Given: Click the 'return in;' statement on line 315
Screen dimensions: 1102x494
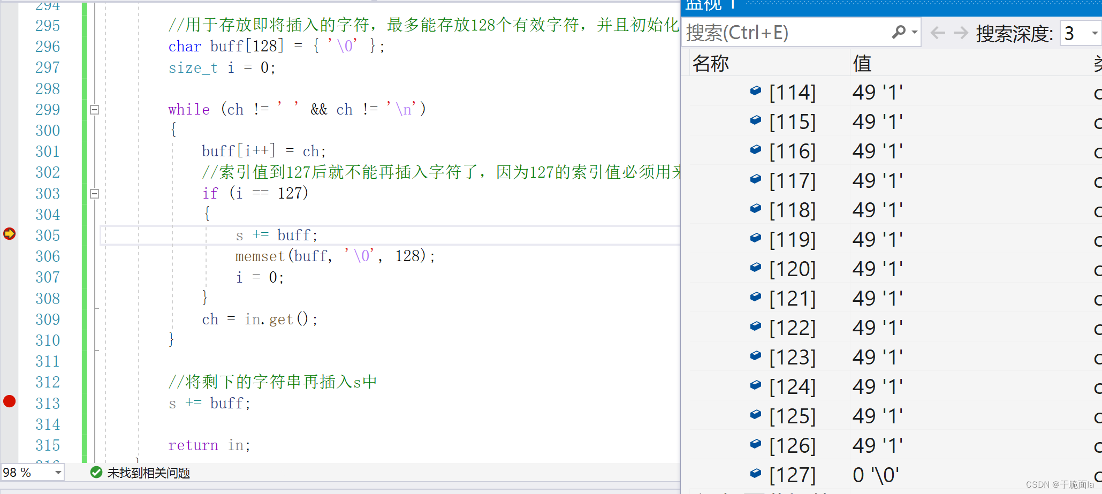Looking at the screenshot, I should pos(209,445).
